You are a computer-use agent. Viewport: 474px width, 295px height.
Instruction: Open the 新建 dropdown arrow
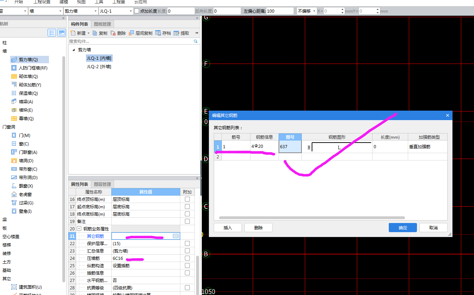88,33
